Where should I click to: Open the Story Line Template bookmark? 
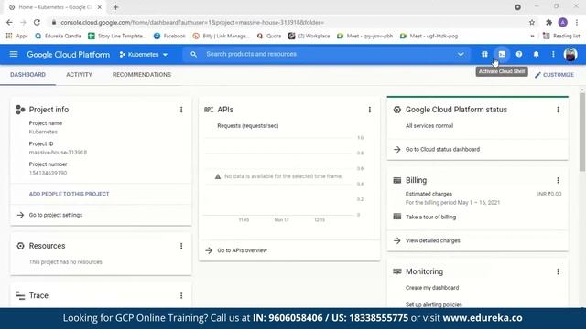[117, 36]
